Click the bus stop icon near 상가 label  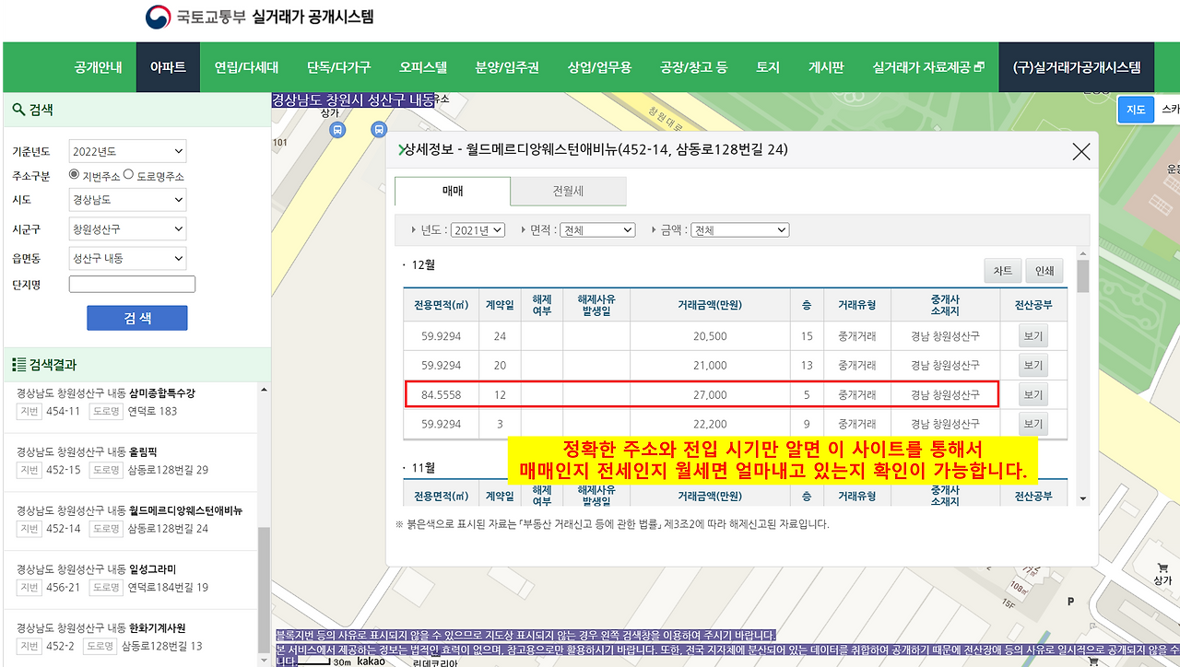[337, 131]
